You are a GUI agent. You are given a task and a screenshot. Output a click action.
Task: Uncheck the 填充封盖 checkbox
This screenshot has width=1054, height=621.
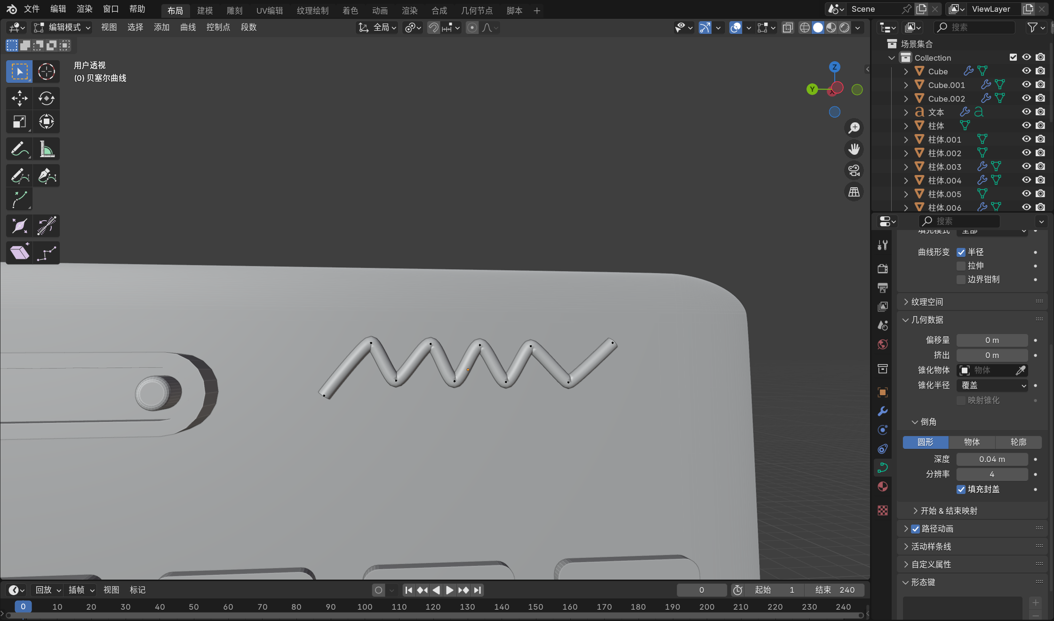[x=961, y=489]
